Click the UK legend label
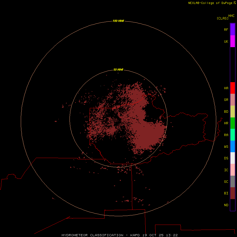Image resolution: width=237 pixels, height=237 pixels. point(226,41)
